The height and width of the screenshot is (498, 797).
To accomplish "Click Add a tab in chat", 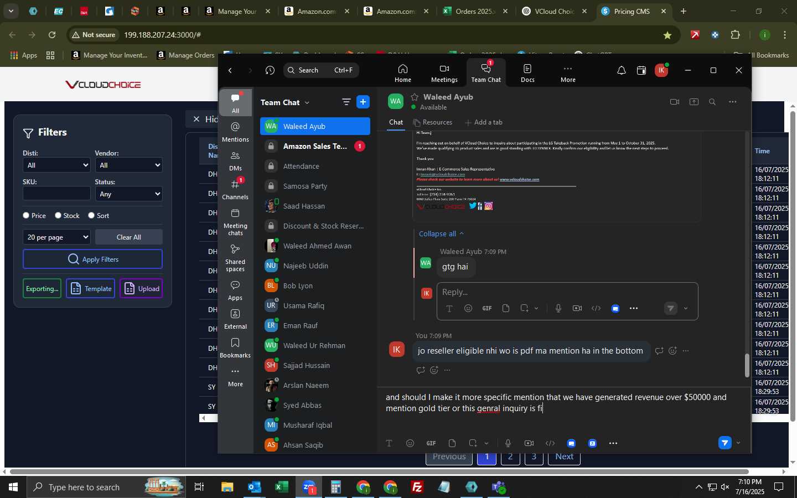I will click(x=484, y=122).
